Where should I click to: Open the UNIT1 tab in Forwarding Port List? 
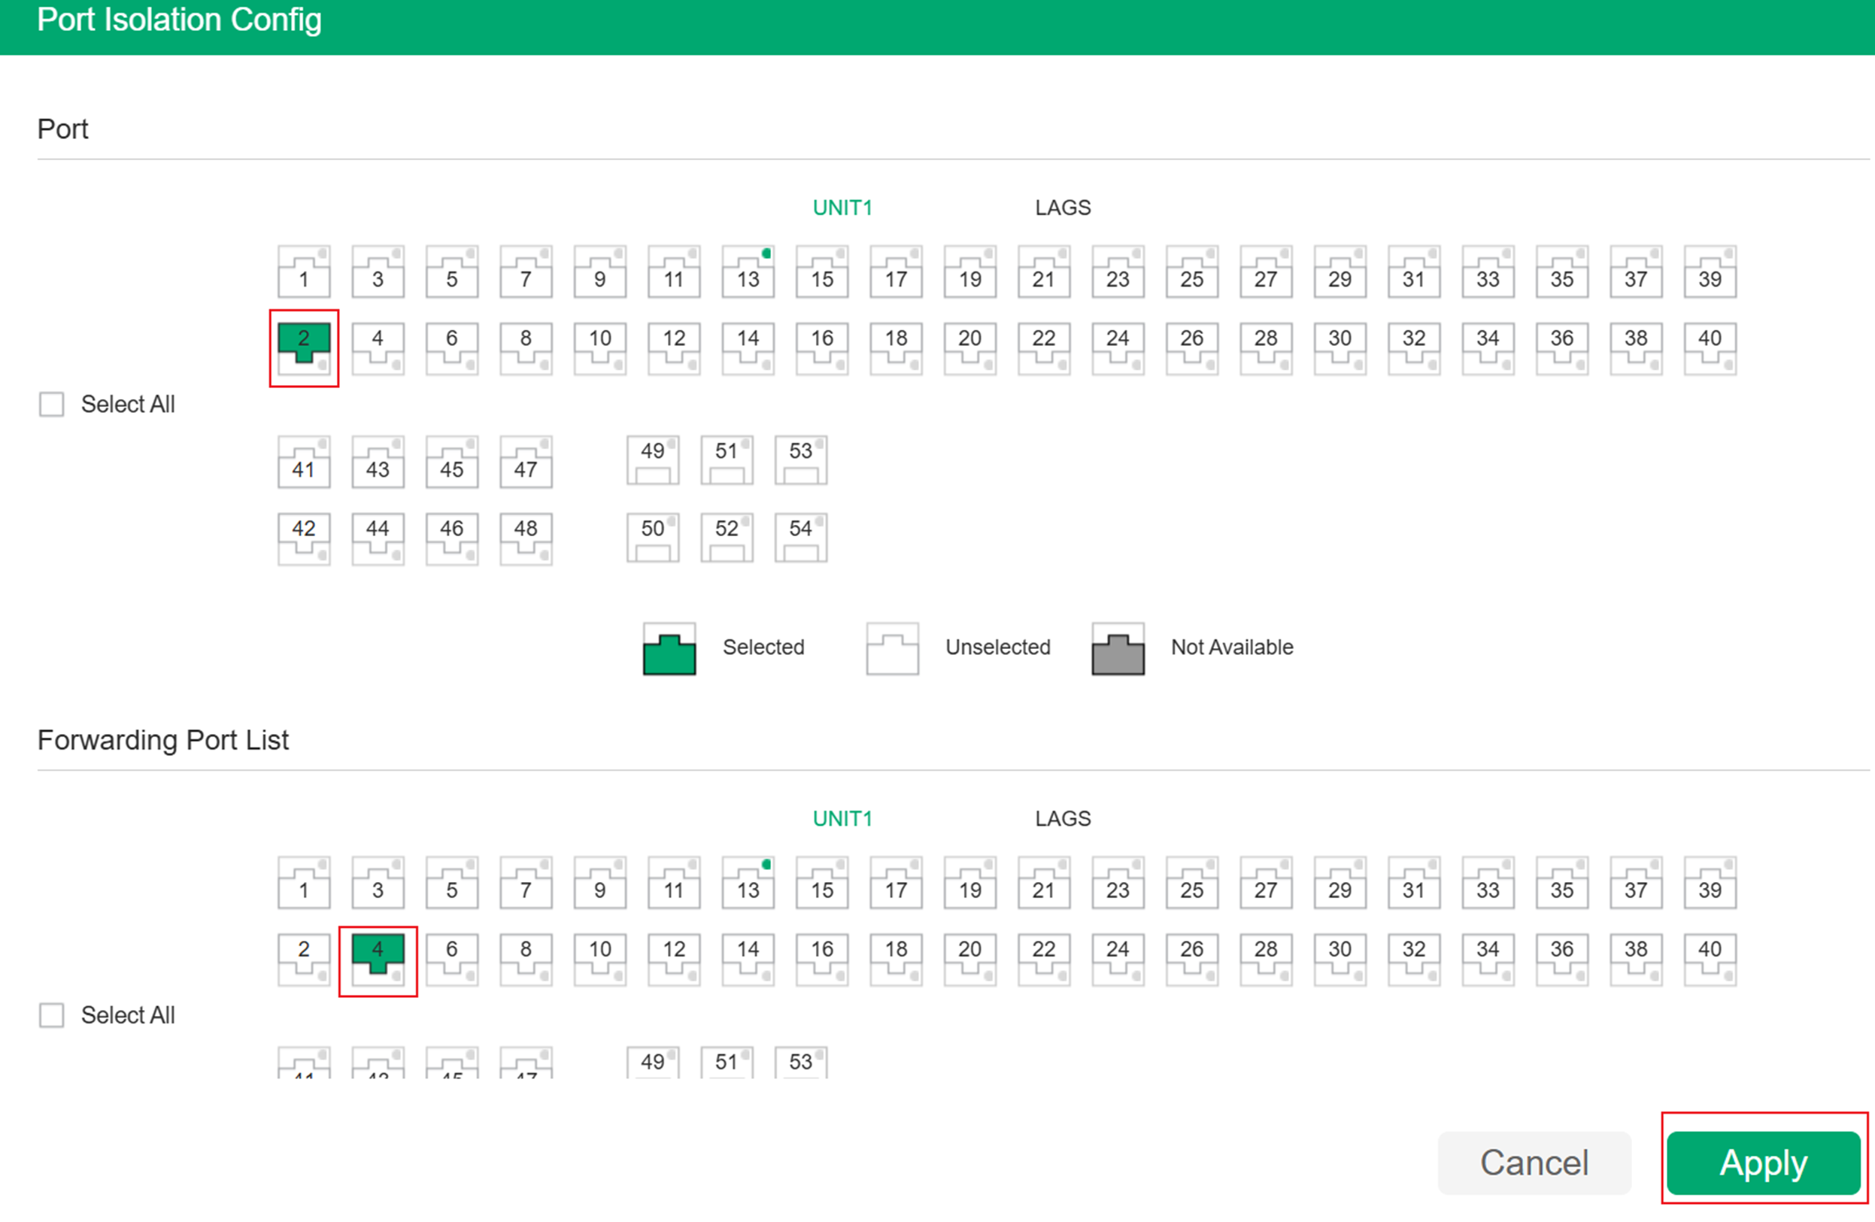(x=842, y=819)
